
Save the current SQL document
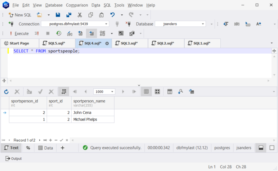point(58,15)
